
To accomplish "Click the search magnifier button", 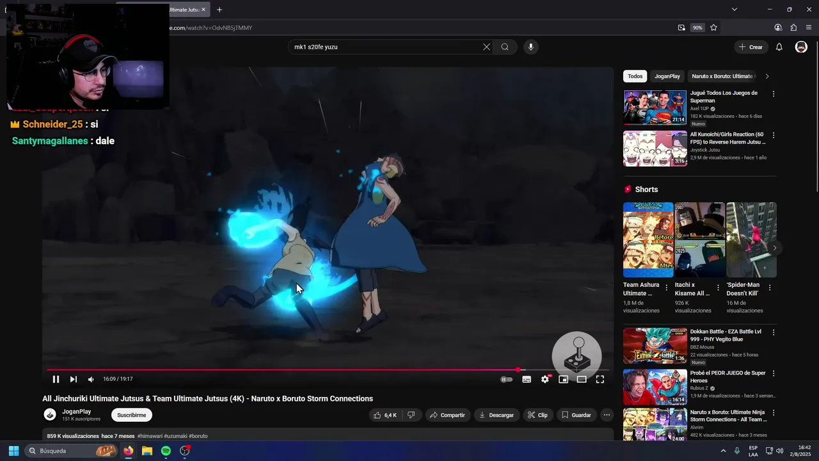I will (505, 47).
